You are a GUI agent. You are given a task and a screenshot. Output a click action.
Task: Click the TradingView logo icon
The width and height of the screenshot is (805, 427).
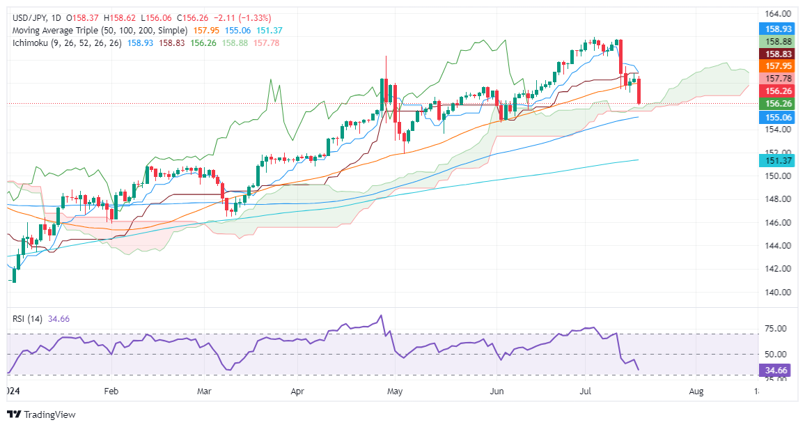pyautogui.click(x=15, y=414)
